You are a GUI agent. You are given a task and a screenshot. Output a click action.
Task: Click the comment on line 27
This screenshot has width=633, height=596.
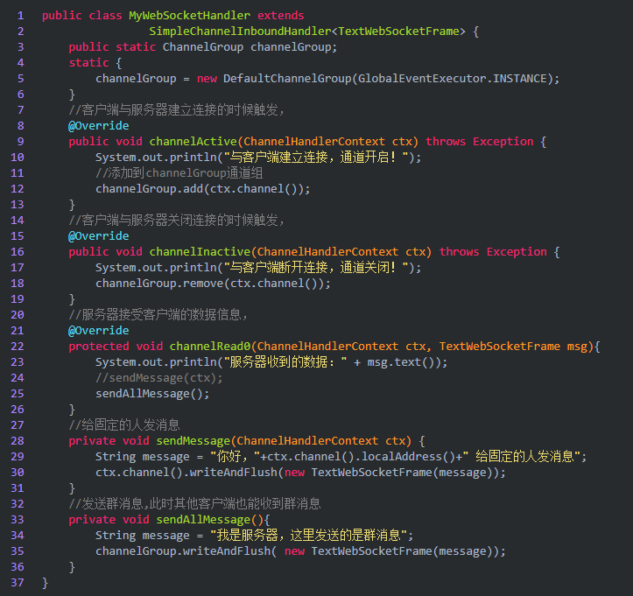124,425
